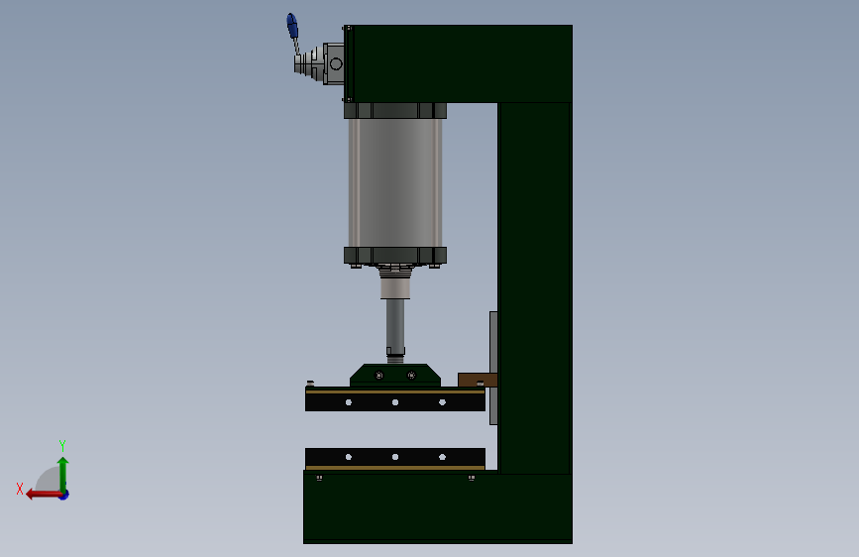The image size is (859, 557).
Task: Click the red X axis of the triad
Action: [x=44, y=495]
